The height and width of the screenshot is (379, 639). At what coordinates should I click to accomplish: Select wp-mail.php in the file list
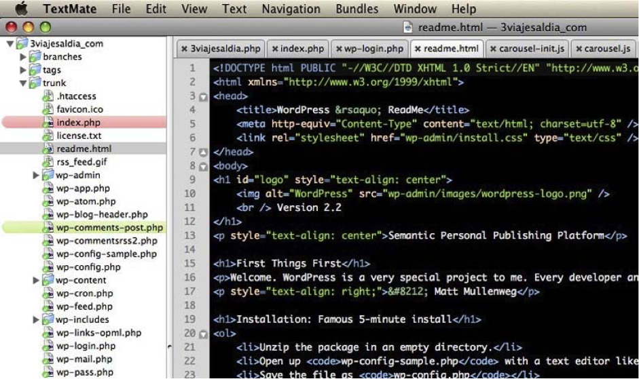(84, 359)
